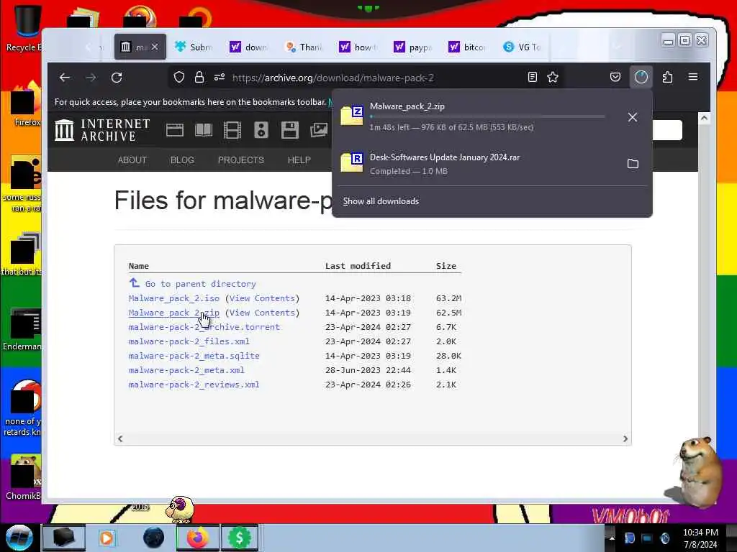The width and height of the screenshot is (737, 552).
Task: Toggle the downloads panel button
Action: point(641,77)
